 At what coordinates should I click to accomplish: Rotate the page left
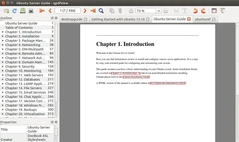tap(195, 11)
